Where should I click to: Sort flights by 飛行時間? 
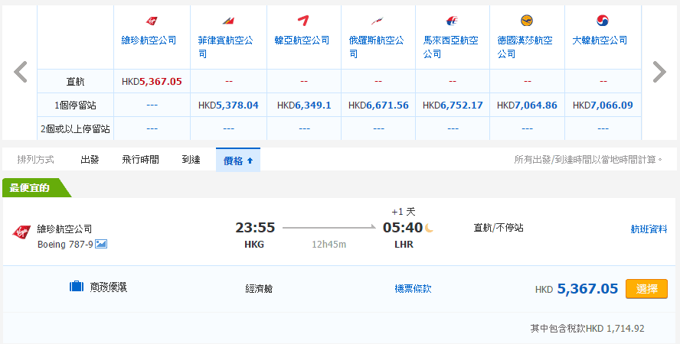[x=140, y=160]
